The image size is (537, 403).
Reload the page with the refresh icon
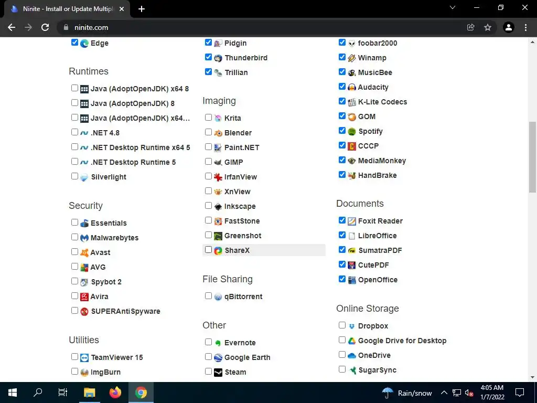pos(45,27)
